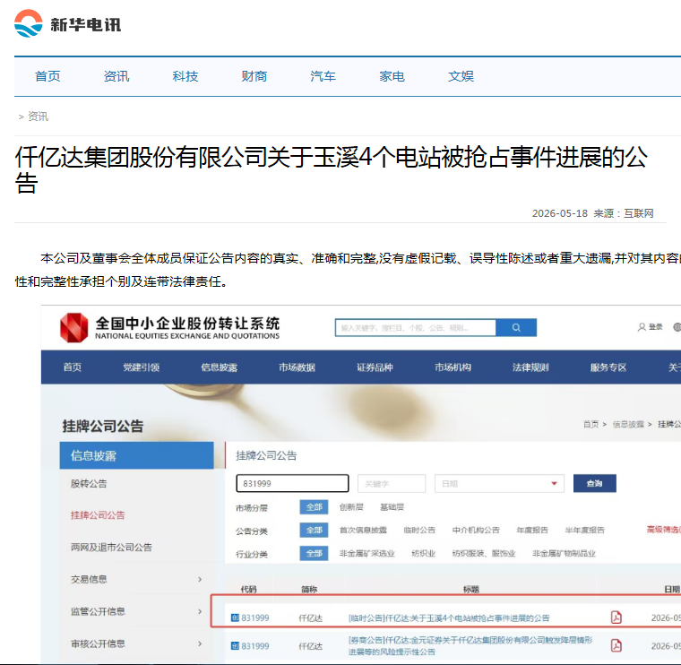The width and height of the screenshot is (681, 665).
Task: Open the 临时公告 玉溪4个电站 announcement link
Action: (449, 617)
